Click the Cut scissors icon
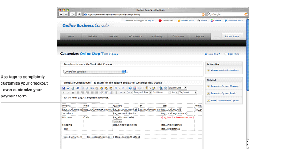 (x=88, y=88)
